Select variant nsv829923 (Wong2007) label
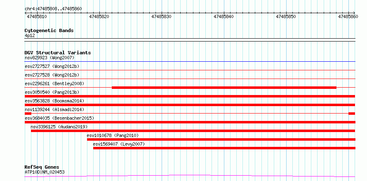 click(x=49, y=58)
